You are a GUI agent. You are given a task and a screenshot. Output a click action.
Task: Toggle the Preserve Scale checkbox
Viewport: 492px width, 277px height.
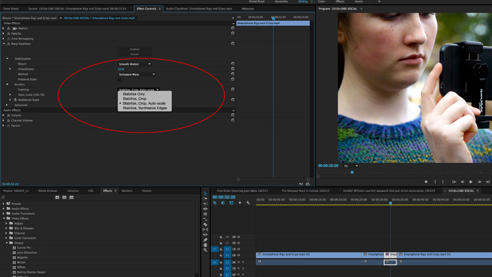[x=119, y=79]
